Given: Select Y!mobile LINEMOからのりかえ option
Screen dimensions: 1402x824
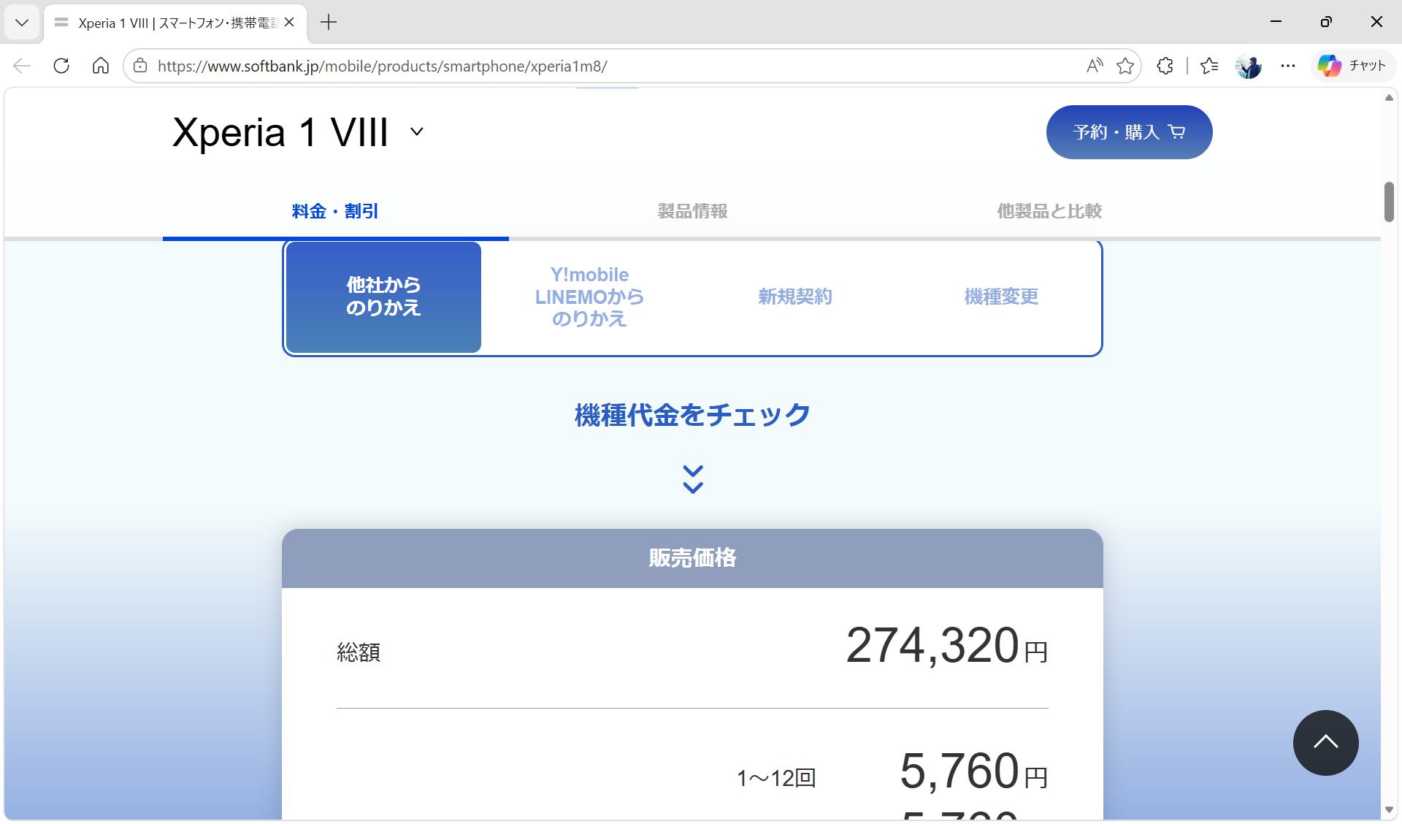Looking at the screenshot, I should (589, 297).
